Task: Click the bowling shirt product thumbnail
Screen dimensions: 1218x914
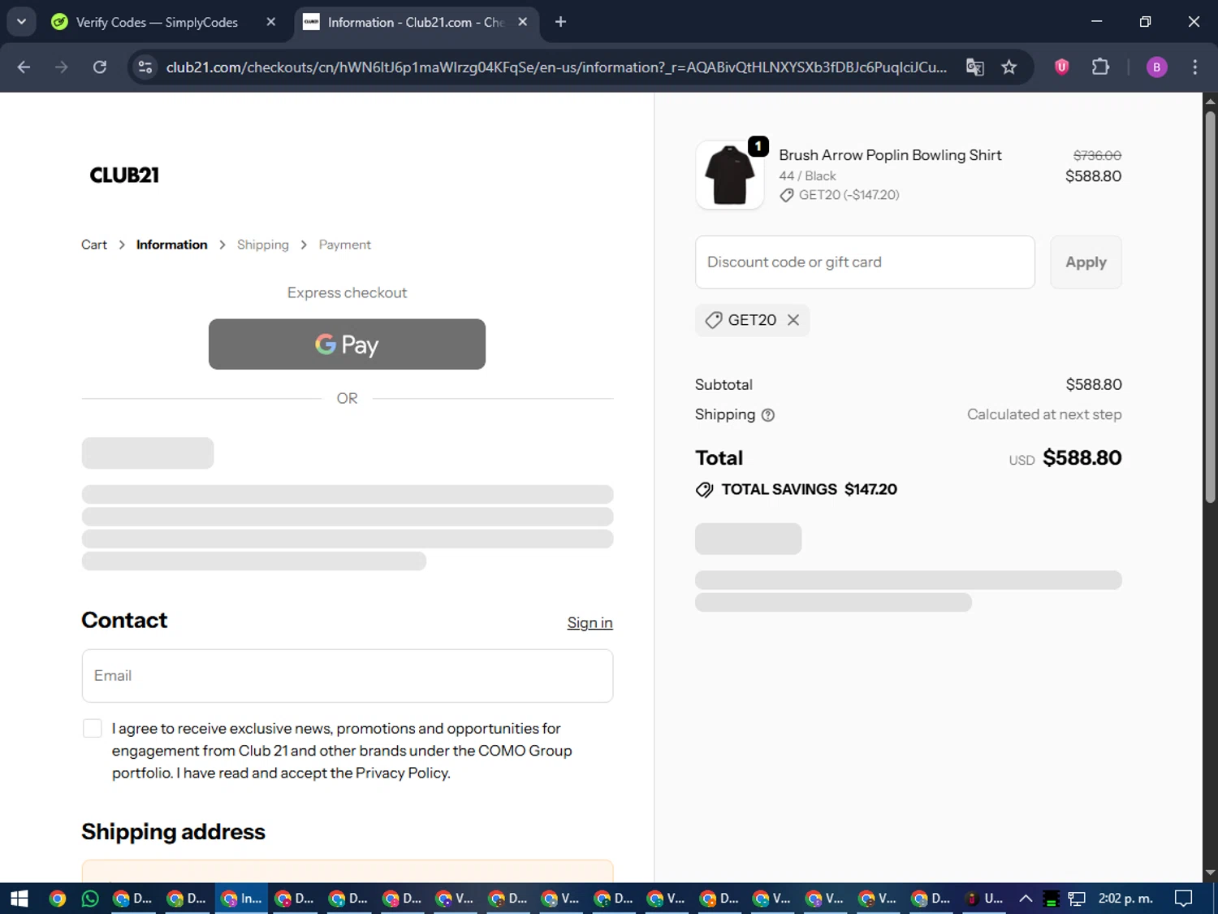Action: click(x=730, y=175)
